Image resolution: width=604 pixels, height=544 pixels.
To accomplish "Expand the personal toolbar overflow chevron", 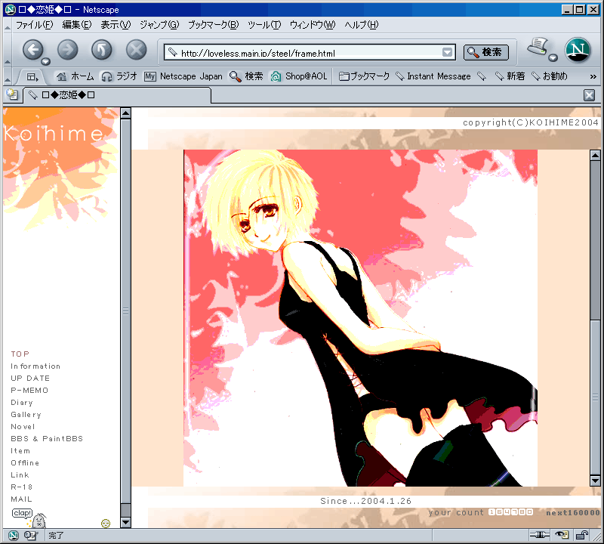I will (x=593, y=77).
